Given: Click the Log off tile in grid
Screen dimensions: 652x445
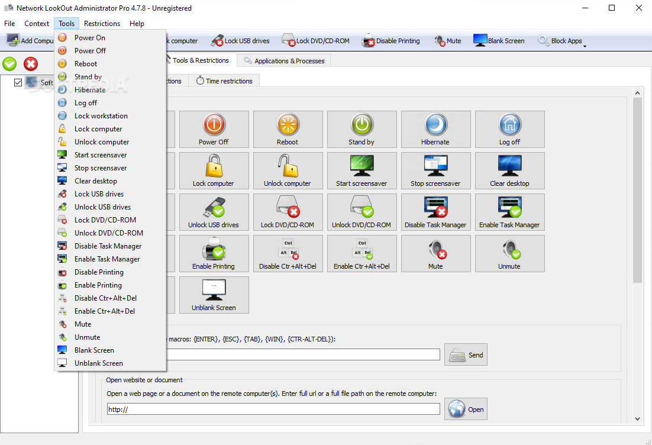Looking at the screenshot, I should click(510, 130).
